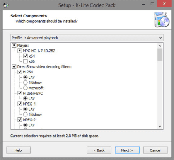Select Microsoft decoder for H.264

(26, 88)
